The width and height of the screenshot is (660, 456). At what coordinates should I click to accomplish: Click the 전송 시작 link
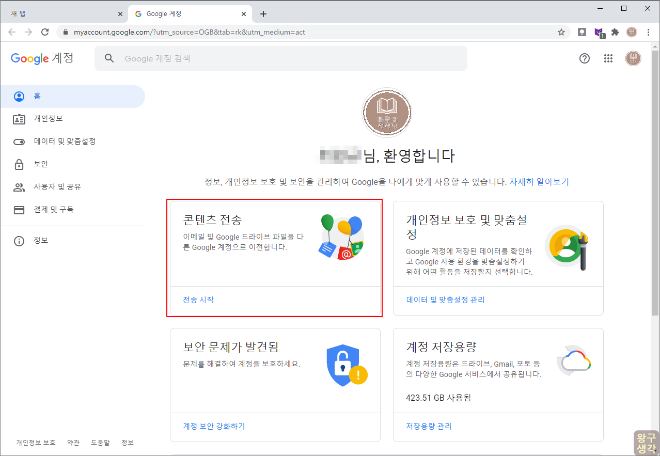coord(198,300)
